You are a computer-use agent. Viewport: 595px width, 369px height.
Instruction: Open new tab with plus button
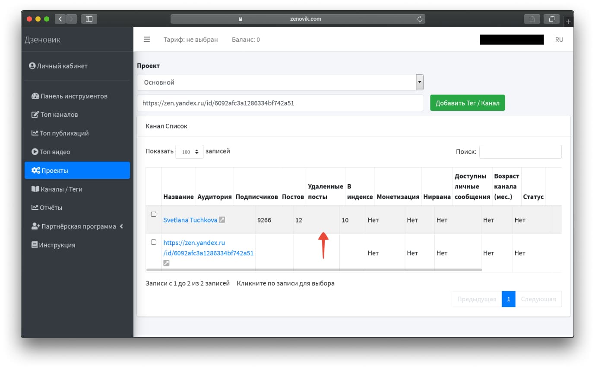569,21
